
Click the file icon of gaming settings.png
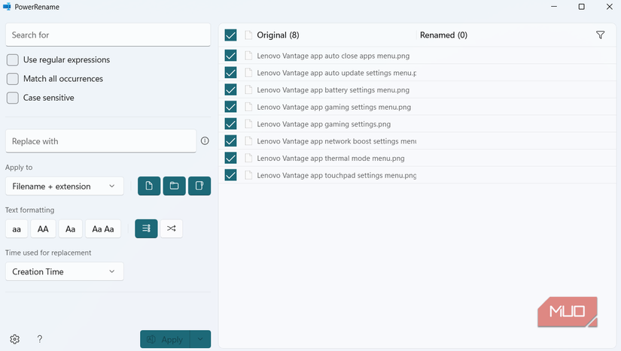248,124
